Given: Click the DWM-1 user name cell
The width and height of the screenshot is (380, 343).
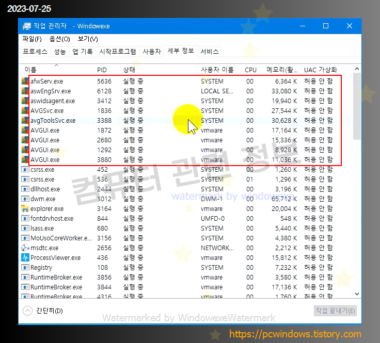Looking at the screenshot, I should pos(212,199).
